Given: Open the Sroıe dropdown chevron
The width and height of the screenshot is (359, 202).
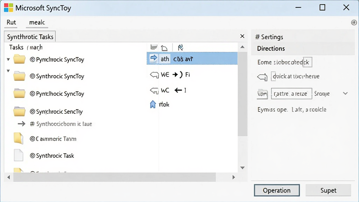Looking at the screenshot, I should [345, 93].
